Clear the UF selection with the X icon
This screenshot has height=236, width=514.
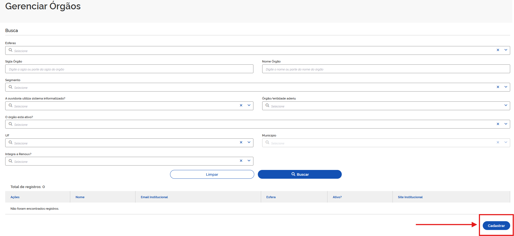[x=241, y=143]
